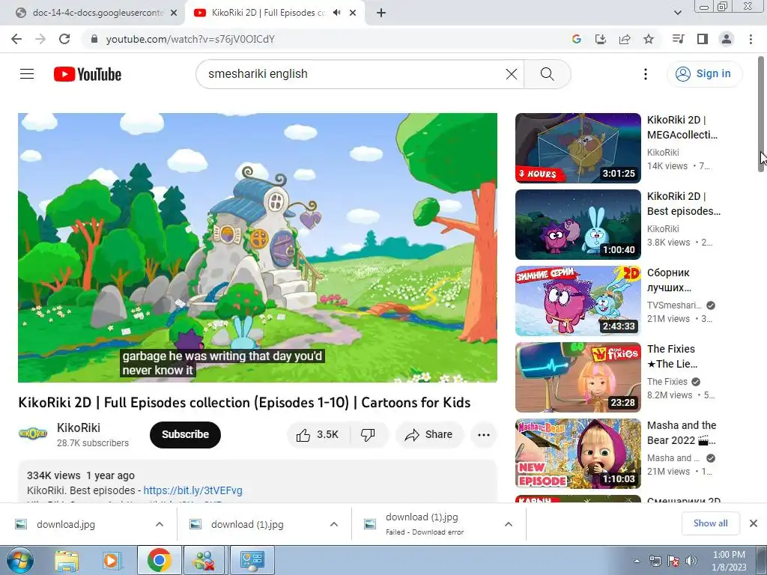Open the KikoRiki channel name link

(78, 428)
